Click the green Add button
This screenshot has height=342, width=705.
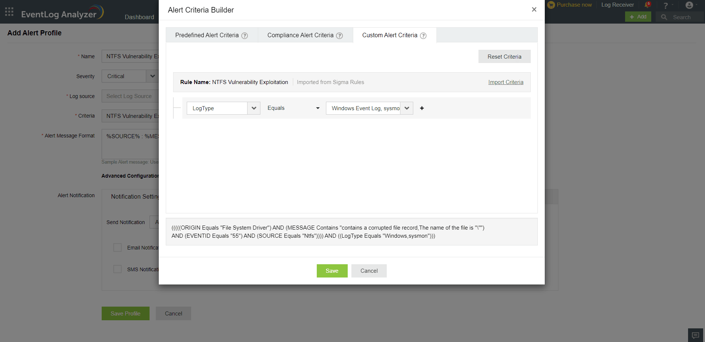[638, 17]
